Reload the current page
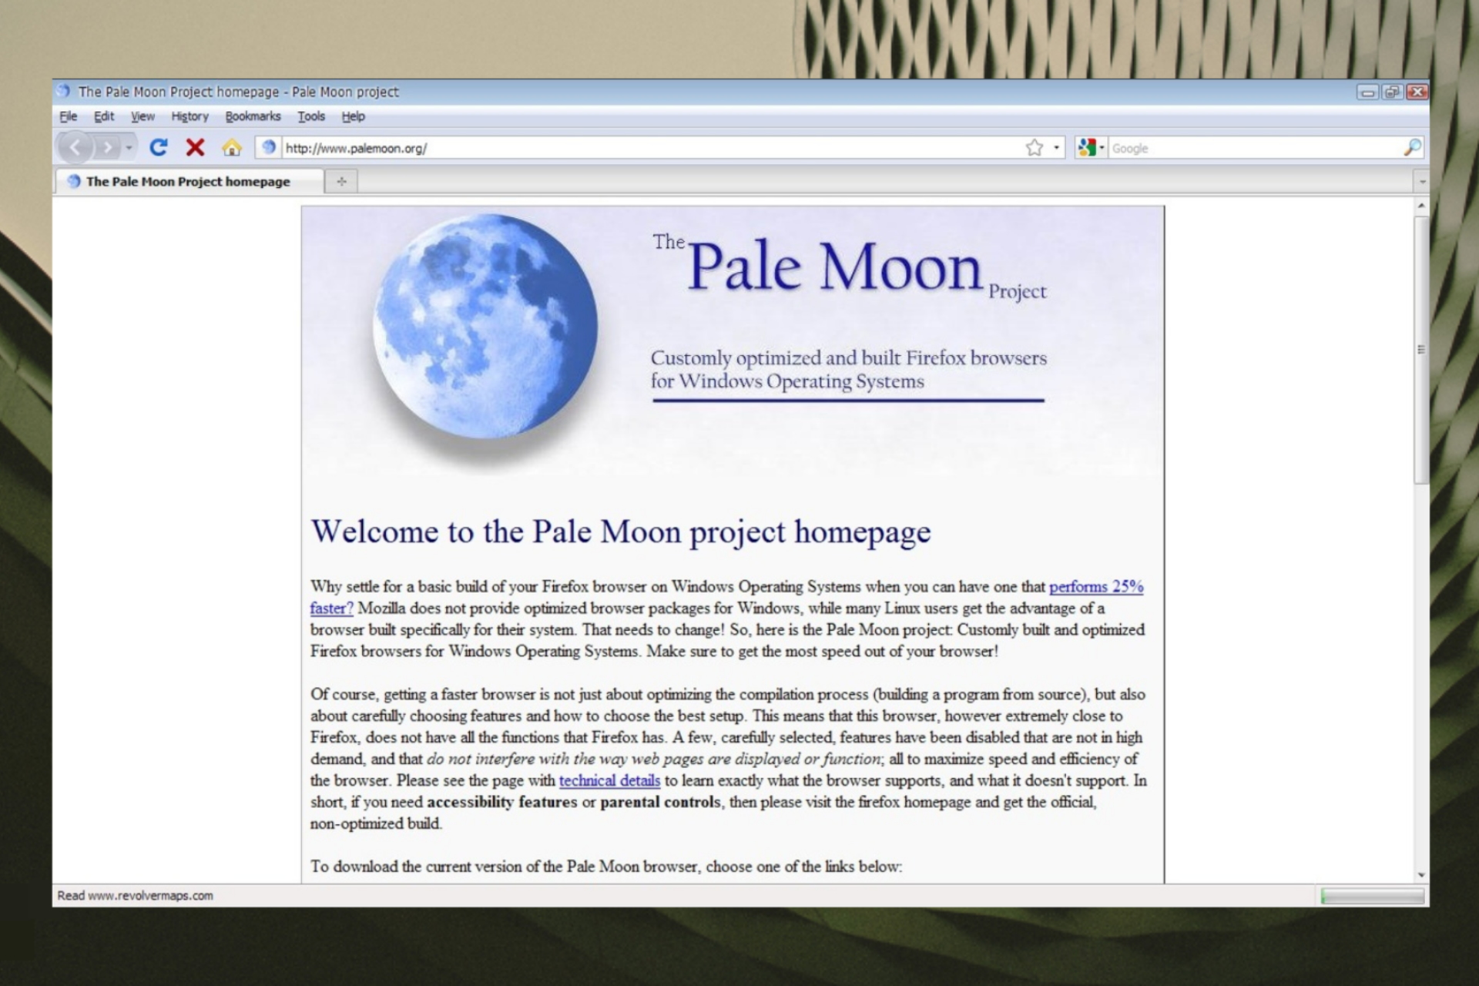The width and height of the screenshot is (1479, 986). (160, 147)
